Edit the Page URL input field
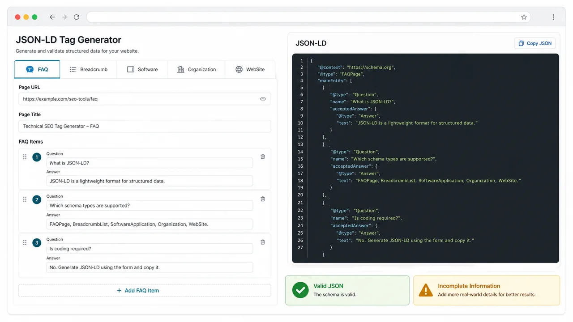 click(x=145, y=99)
